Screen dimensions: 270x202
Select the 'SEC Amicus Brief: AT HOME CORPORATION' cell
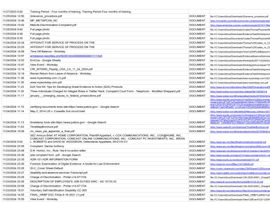[x=108, y=139]
